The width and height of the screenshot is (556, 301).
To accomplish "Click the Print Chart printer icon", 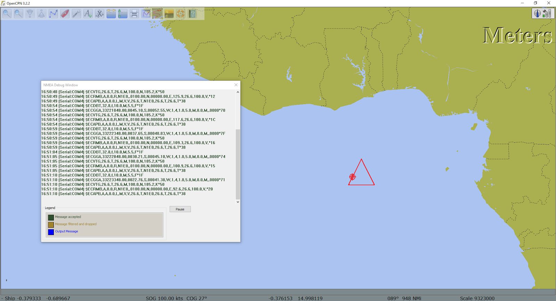I will coord(134,14).
